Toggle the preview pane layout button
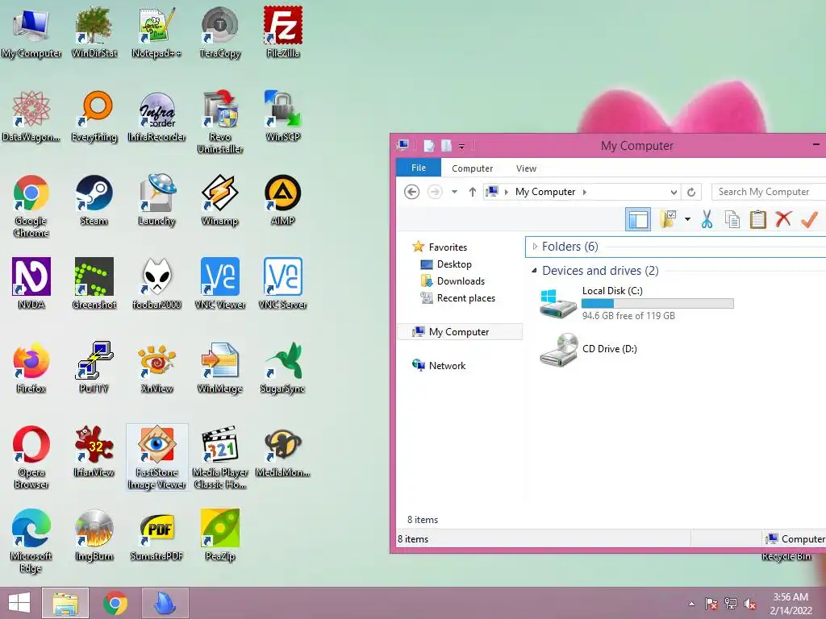 click(638, 219)
